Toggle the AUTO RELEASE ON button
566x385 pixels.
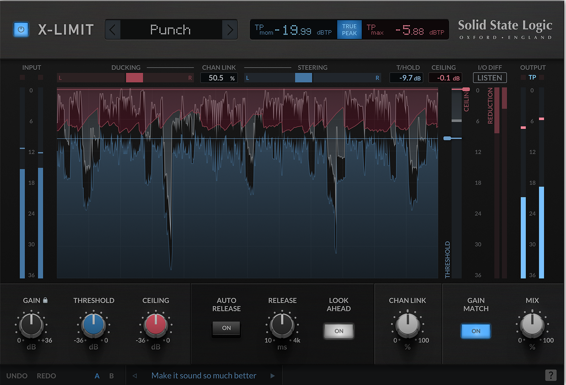pyautogui.click(x=226, y=328)
